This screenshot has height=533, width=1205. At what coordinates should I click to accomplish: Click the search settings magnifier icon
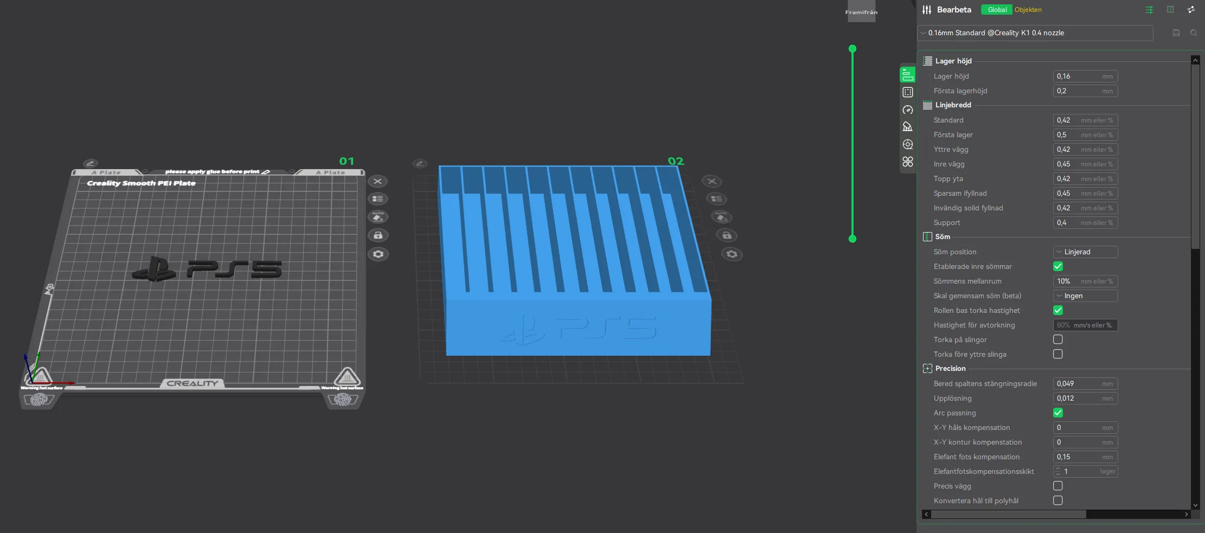[x=1193, y=33]
